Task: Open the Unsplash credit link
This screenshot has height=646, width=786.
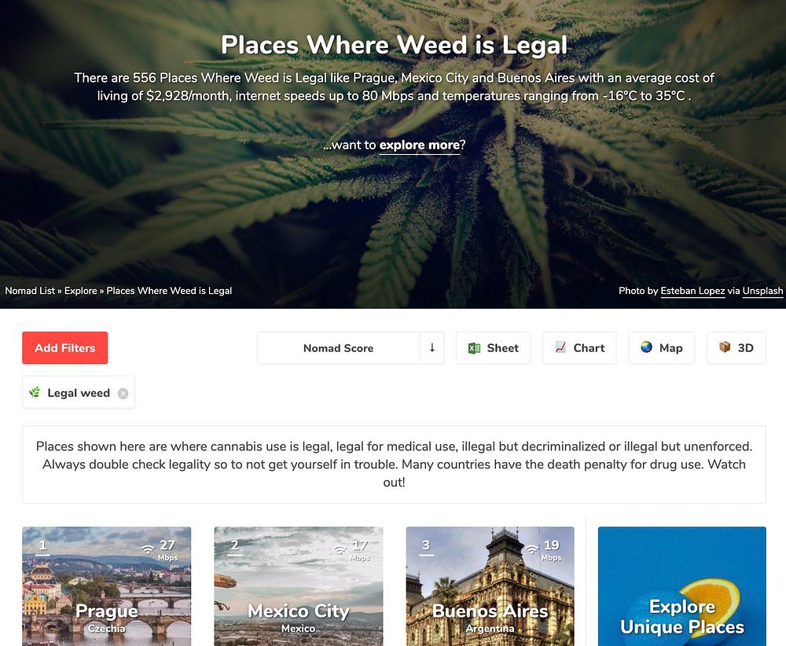Action: 762,291
